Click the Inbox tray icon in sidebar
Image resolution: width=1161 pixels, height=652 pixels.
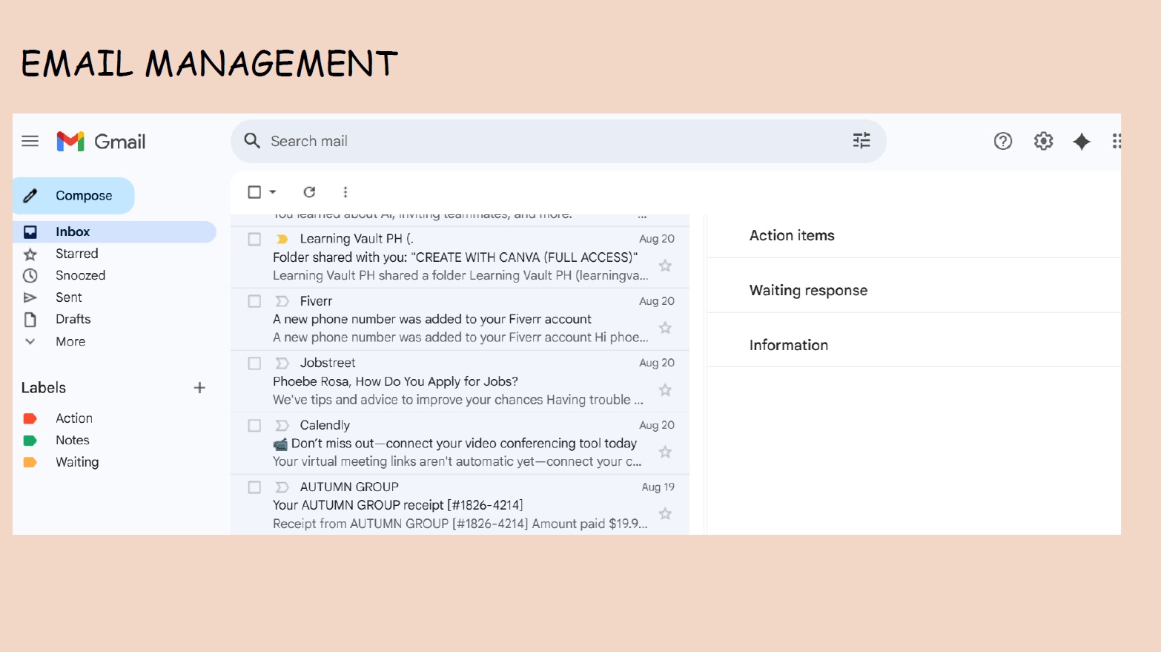coord(30,232)
